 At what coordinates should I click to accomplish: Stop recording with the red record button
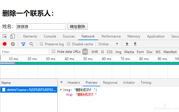point(5,44)
